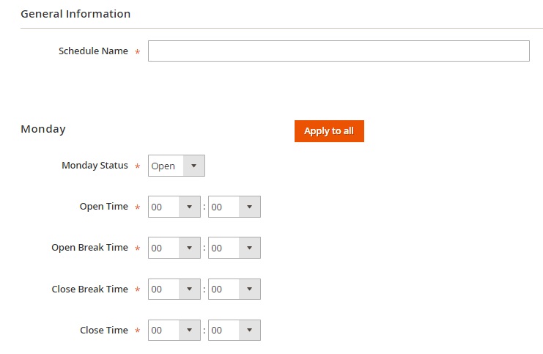Click Open Break Time hour arrow icon

[x=189, y=248]
